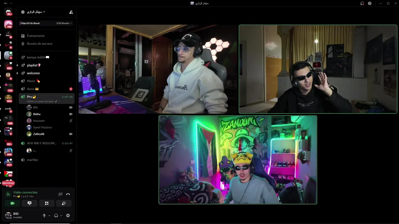
Task: Open the Événements calendar entry
Action: coord(47,36)
